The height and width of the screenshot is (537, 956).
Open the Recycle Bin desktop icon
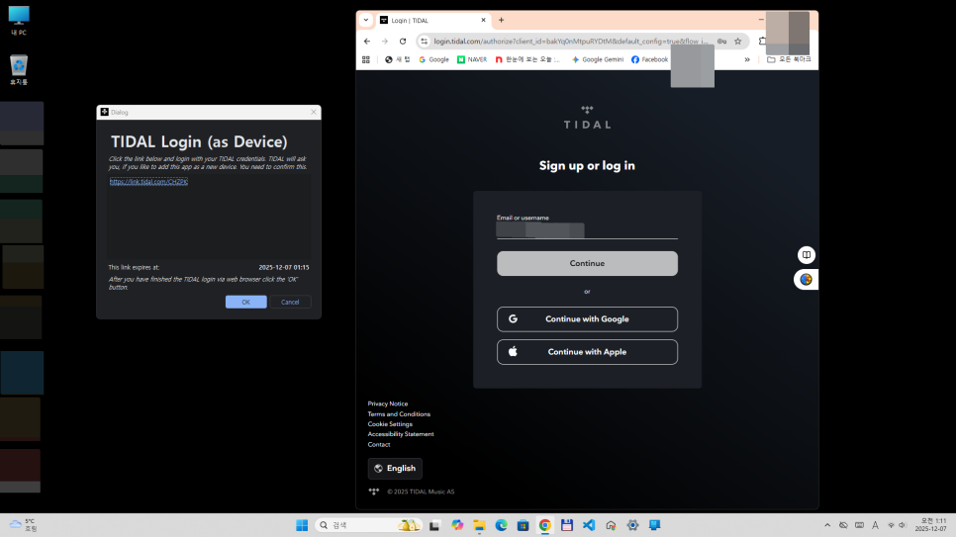tap(19, 69)
